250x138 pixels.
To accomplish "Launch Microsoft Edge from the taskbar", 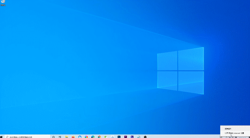I will pyautogui.click(x=93, y=137).
